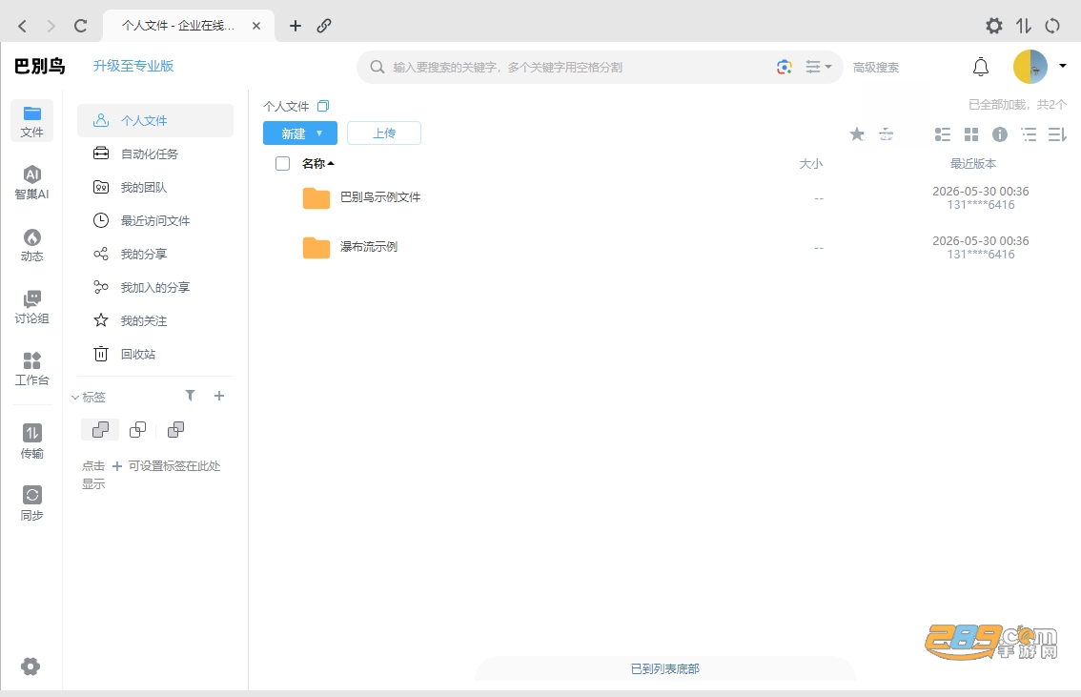The height and width of the screenshot is (697, 1081).
Task: Select the first tag match mode icon
Action: (100, 429)
